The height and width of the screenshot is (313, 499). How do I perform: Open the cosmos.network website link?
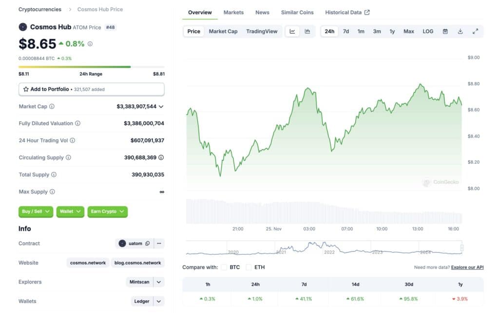click(x=88, y=263)
